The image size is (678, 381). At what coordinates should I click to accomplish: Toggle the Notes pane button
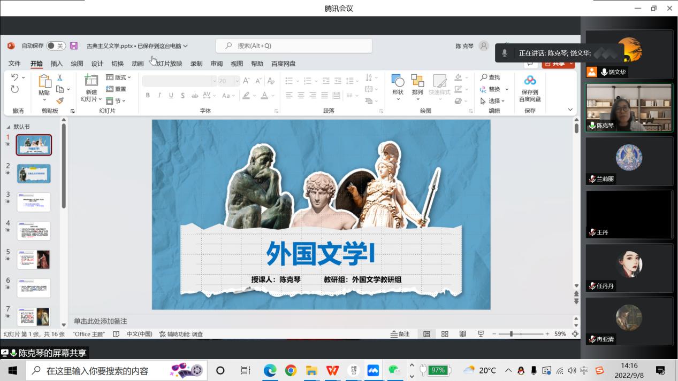coord(401,334)
